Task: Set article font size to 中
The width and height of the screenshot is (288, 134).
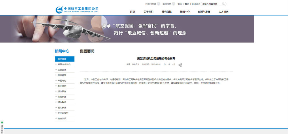Action: pyautogui.click(x=169, y=64)
